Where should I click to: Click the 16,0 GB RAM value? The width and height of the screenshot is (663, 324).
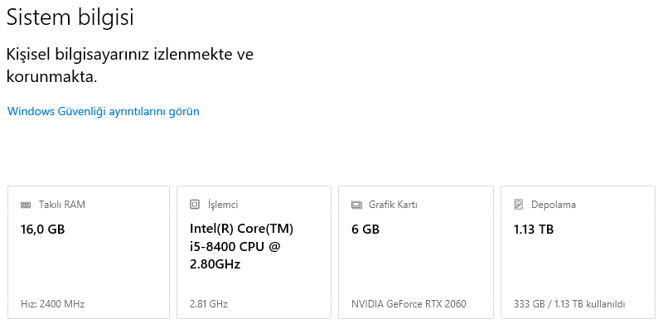click(x=43, y=230)
